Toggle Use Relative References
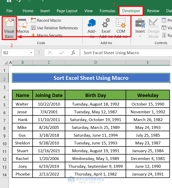The image size is (172, 188). point(54,28)
